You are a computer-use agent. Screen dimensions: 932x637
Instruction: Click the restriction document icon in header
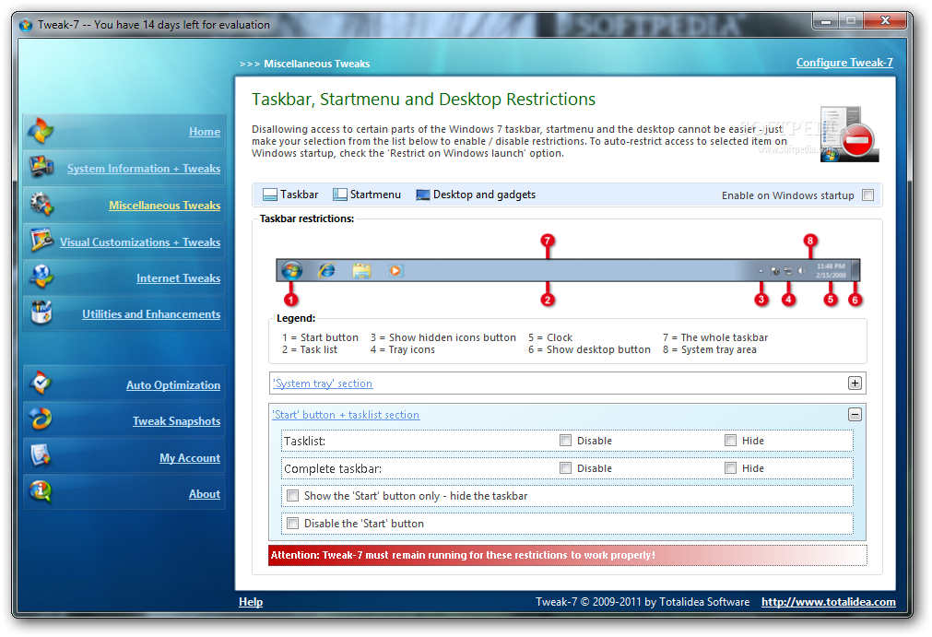point(849,135)
